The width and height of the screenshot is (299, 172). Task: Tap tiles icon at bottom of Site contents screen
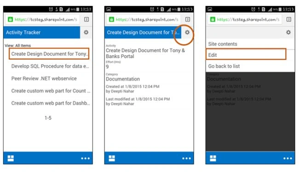click(x=213, y=158)
